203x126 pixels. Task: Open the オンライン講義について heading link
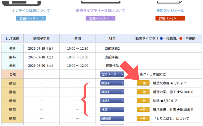point(31,11)
